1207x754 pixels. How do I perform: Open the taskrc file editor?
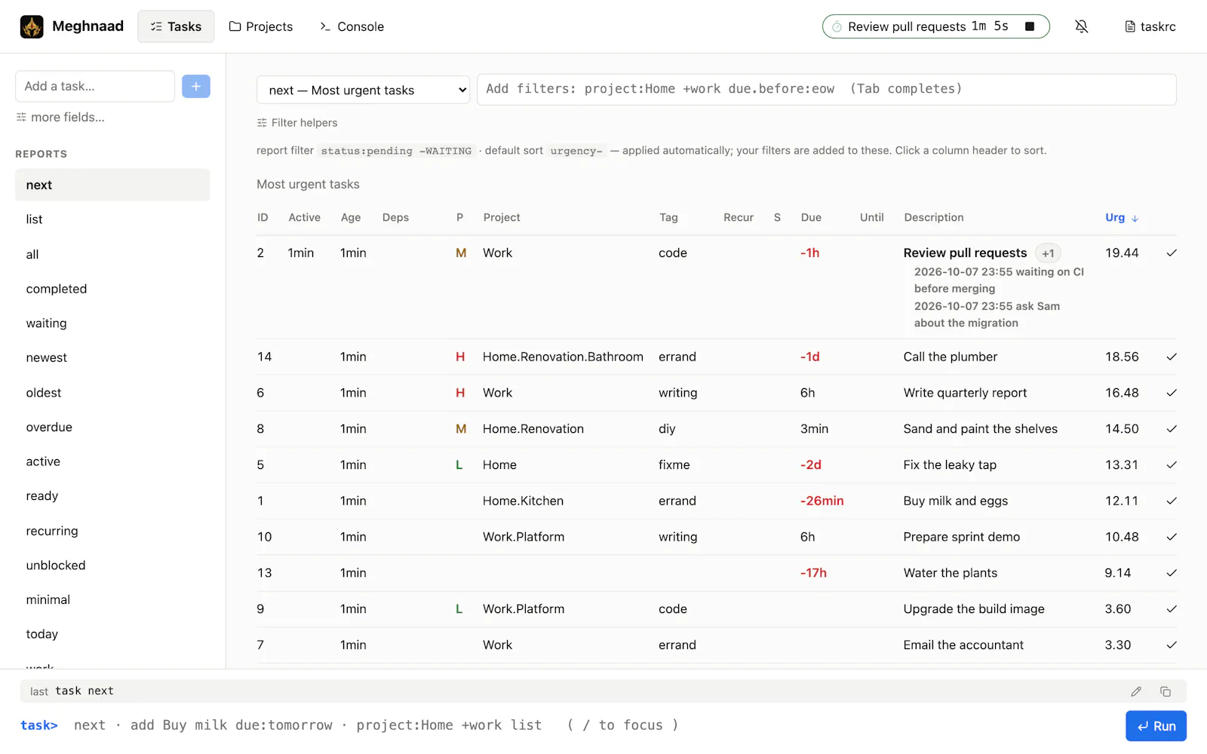(1150, 26)
